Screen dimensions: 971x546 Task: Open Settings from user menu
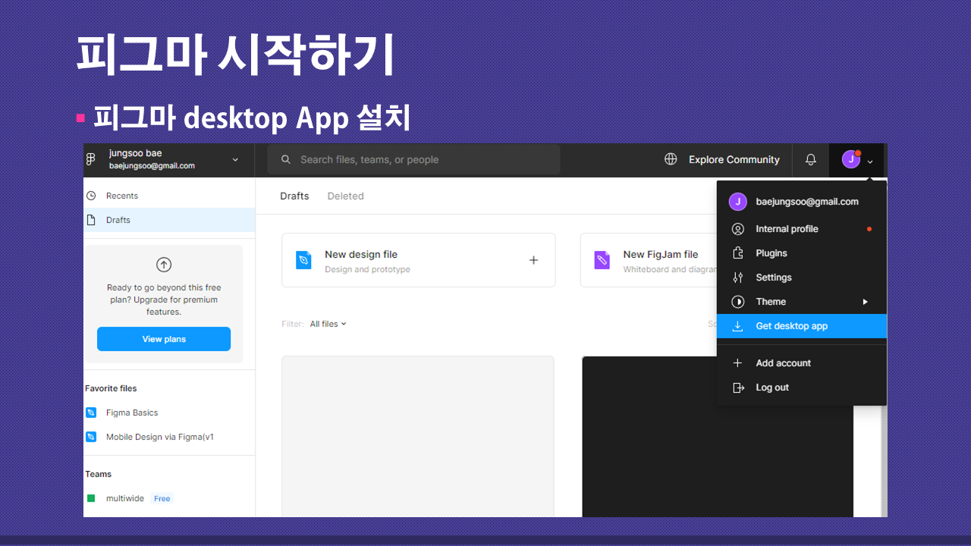[802, 278]
